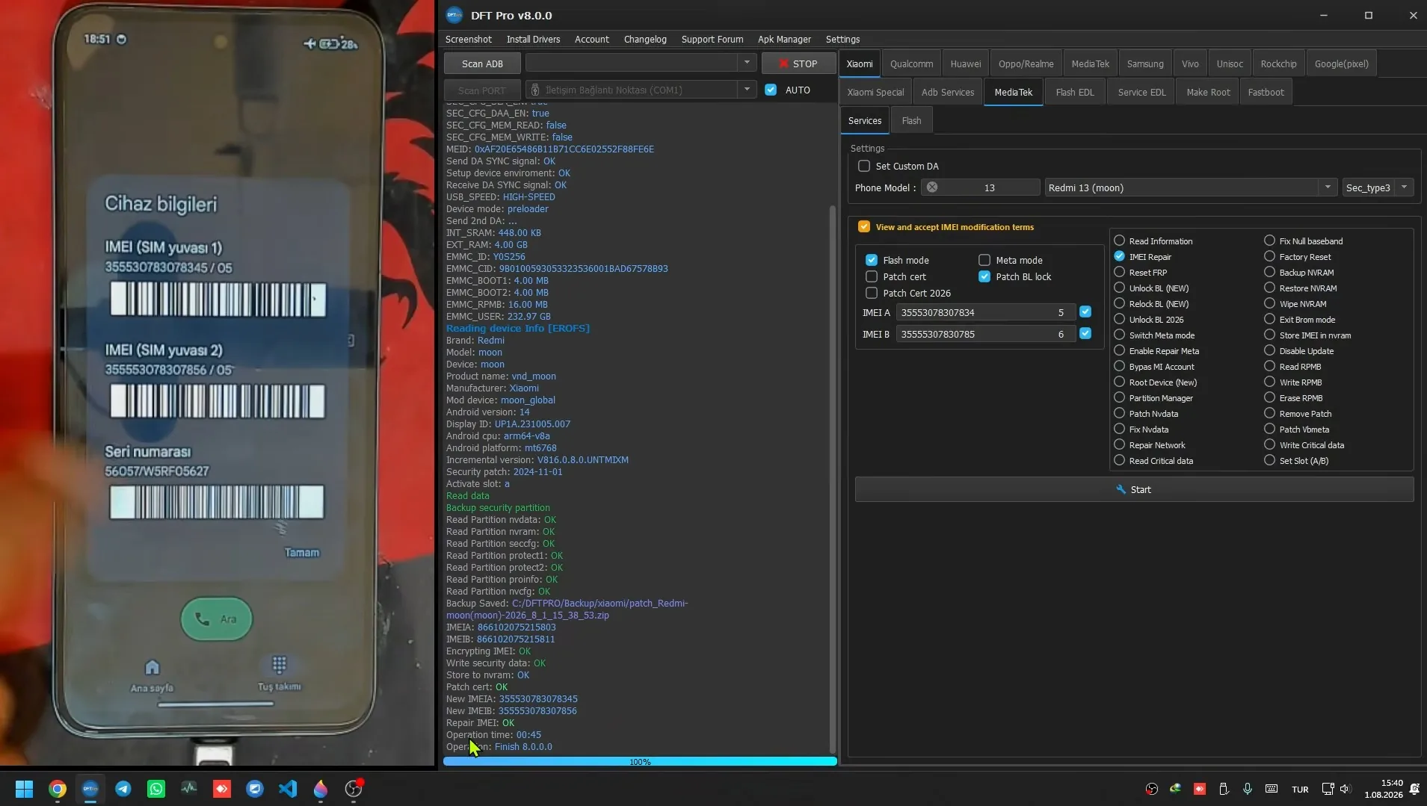Tap Tamam on the phone dialog
Image resolution: width=1427 pixels, height=806 pixels.
(302, 553)
